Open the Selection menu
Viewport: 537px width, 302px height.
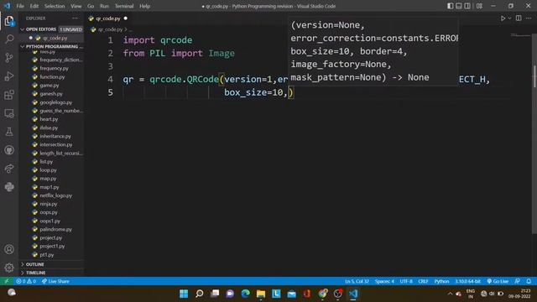(55, 6)
